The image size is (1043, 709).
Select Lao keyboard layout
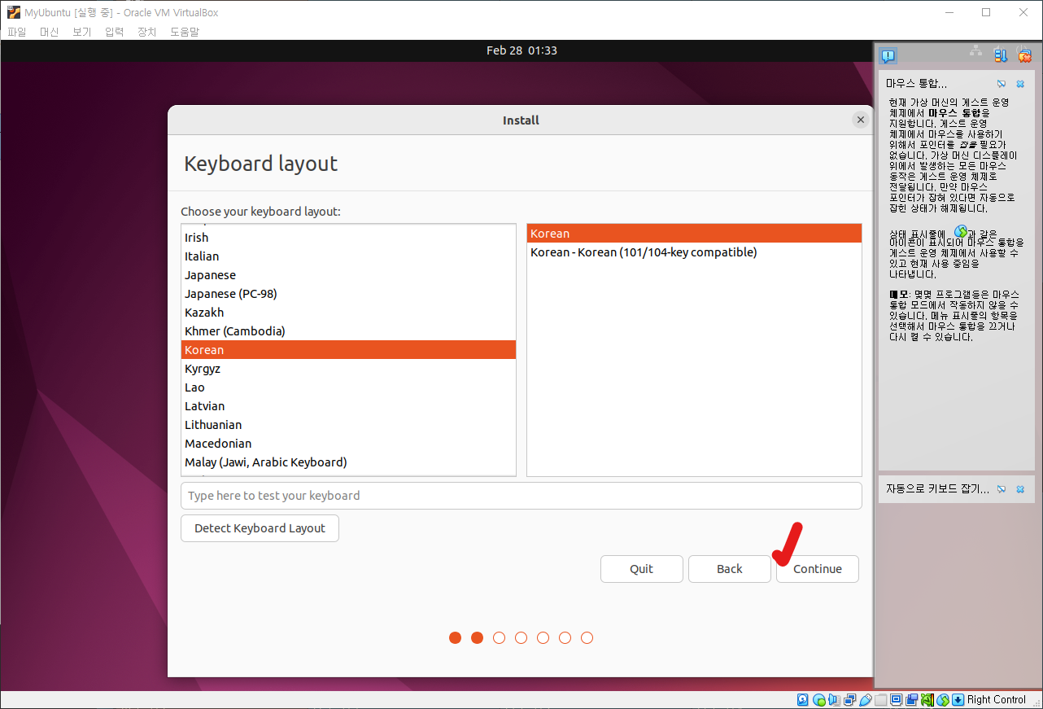pyautogui.click(x=348, y=387)
